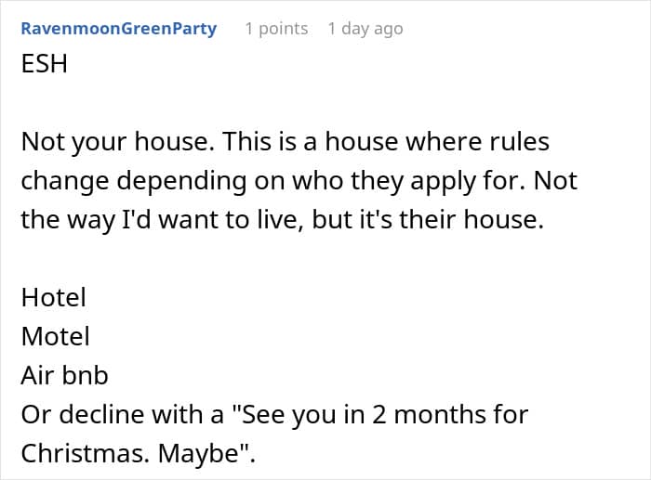The height and width of the screenshot is (480, 651).
Task: Click the word 'This' in second paragraph
Action: pyautogui.click(x=246, y=141)
